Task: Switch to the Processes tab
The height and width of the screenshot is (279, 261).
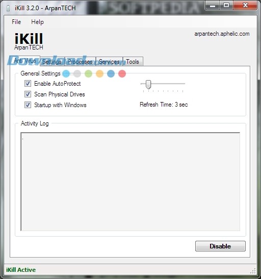Action: click(80, 62)
